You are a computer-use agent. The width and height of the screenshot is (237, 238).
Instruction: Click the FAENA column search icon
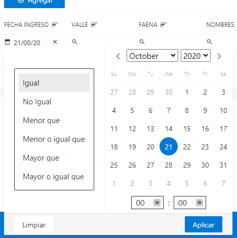point(142,42)
